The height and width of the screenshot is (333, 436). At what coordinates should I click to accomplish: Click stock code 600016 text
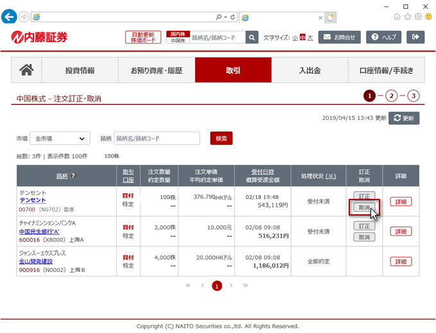click(x=29, y=240)
